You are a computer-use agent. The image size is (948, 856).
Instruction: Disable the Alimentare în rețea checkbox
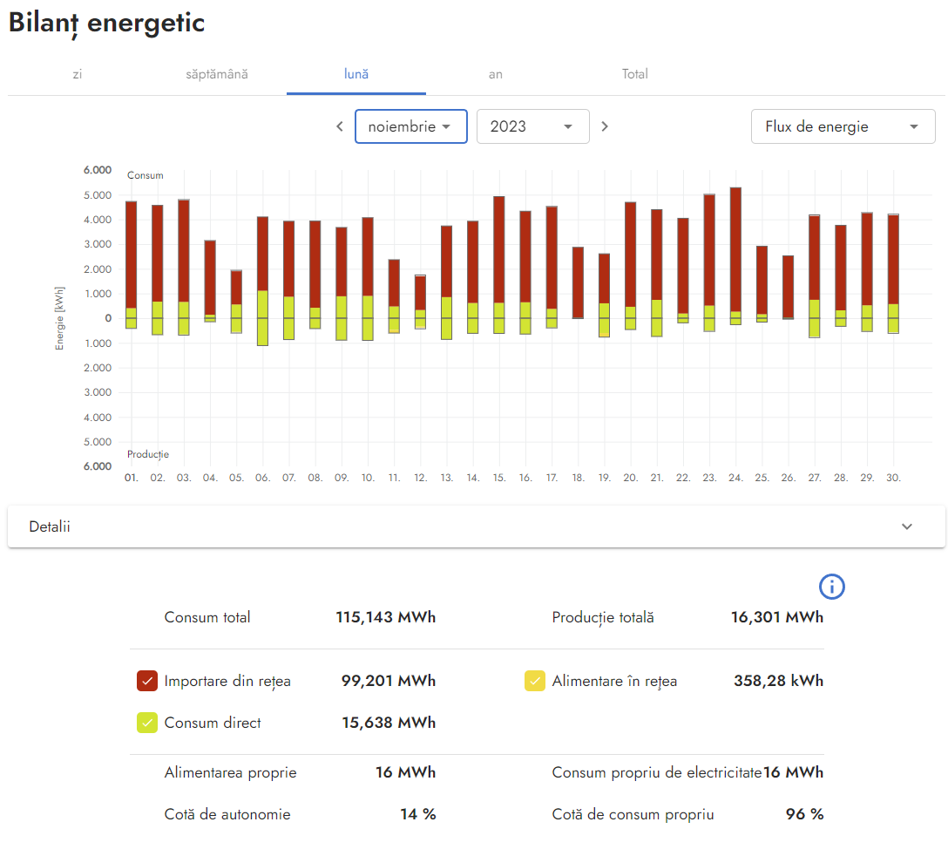point(535,681)
